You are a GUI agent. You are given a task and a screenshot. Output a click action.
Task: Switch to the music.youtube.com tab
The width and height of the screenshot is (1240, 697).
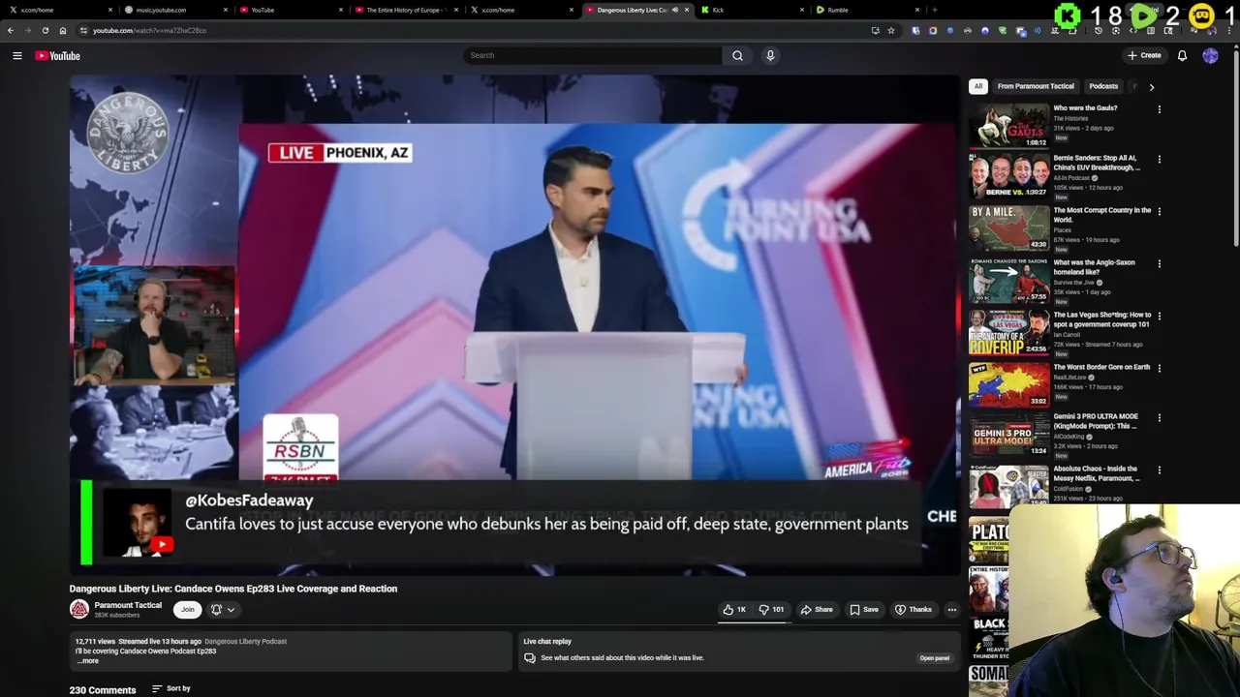pos(174,10)
